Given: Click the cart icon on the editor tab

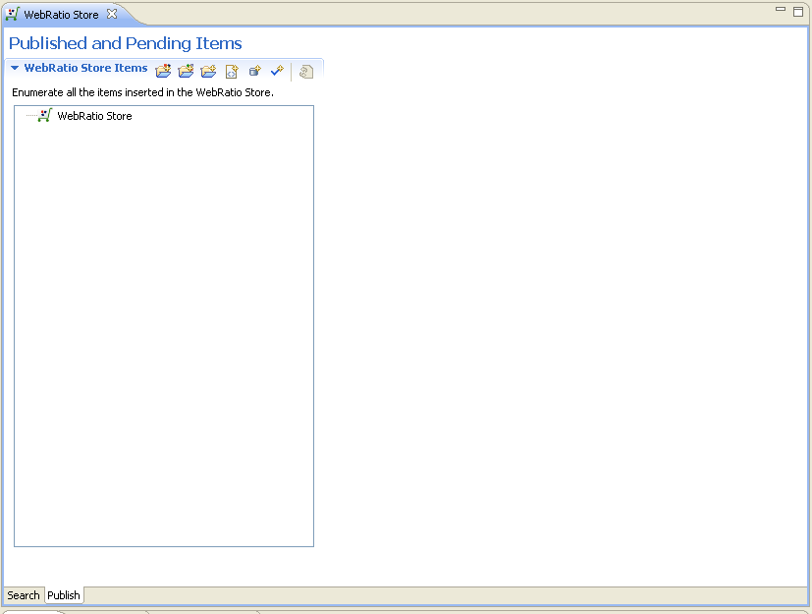Looking at the screenshot, I should (x=12, y=14).
